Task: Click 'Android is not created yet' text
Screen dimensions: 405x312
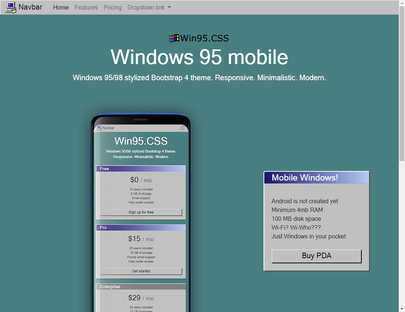Action: [305, 201]
